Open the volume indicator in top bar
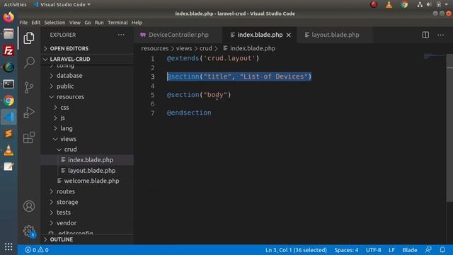The width and height of the screenshot is (453, 255). [x=429, y=5]
